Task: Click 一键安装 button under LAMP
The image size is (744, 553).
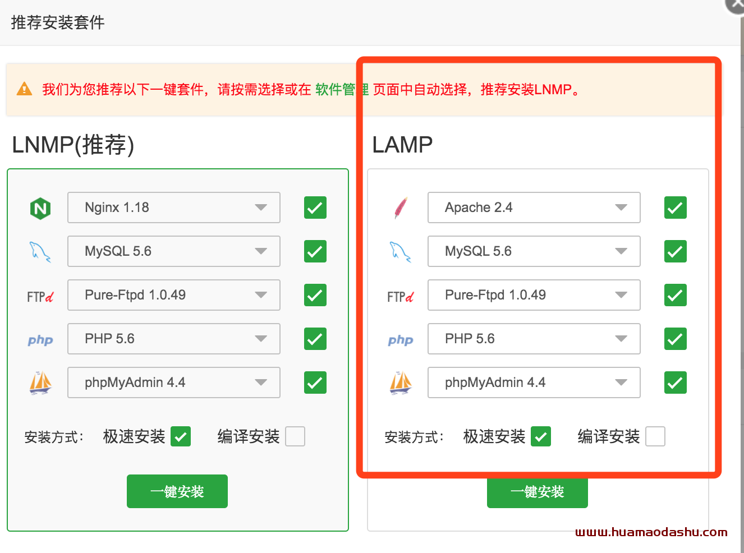Action: point(538,492)
